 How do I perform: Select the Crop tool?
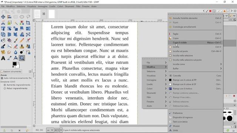pyautogui.click(x=28, y=23)
